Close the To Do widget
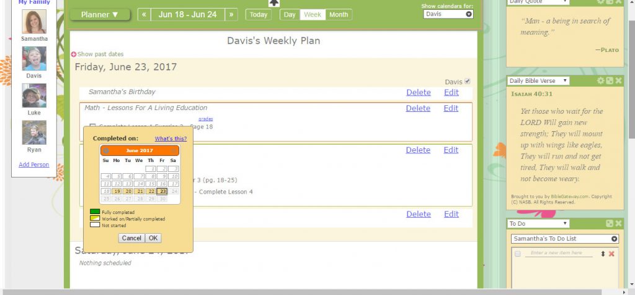The width and height of the screenshot is (635, 295). pyautogui.click(x=618, y=223)
